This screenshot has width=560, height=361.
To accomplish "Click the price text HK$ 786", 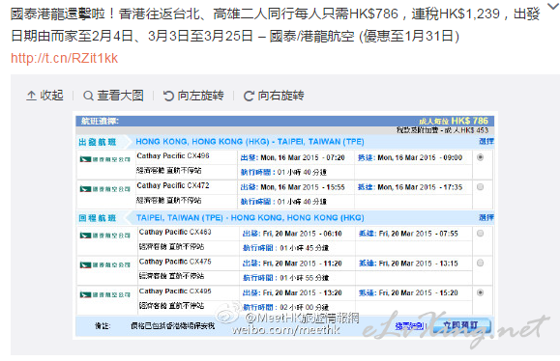I will point(469,121).
